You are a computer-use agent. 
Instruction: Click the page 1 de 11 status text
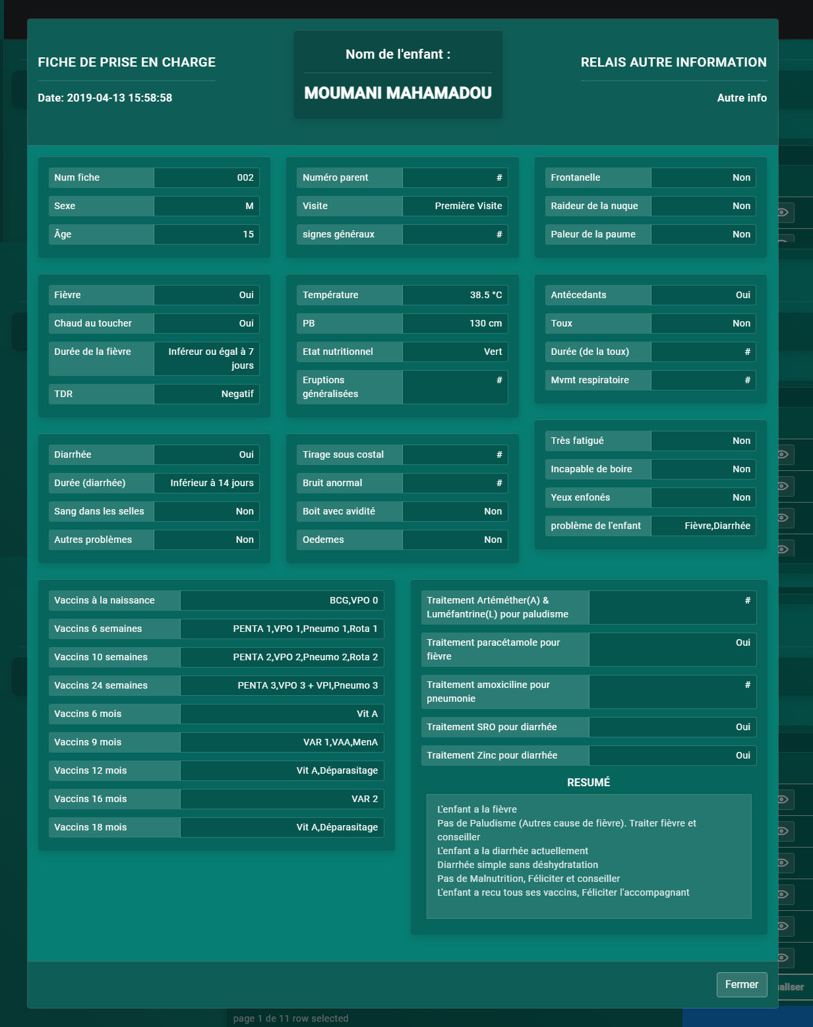(290, 1018)
